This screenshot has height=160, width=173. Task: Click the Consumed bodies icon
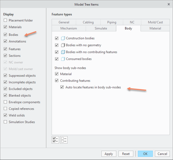point(63,59)
